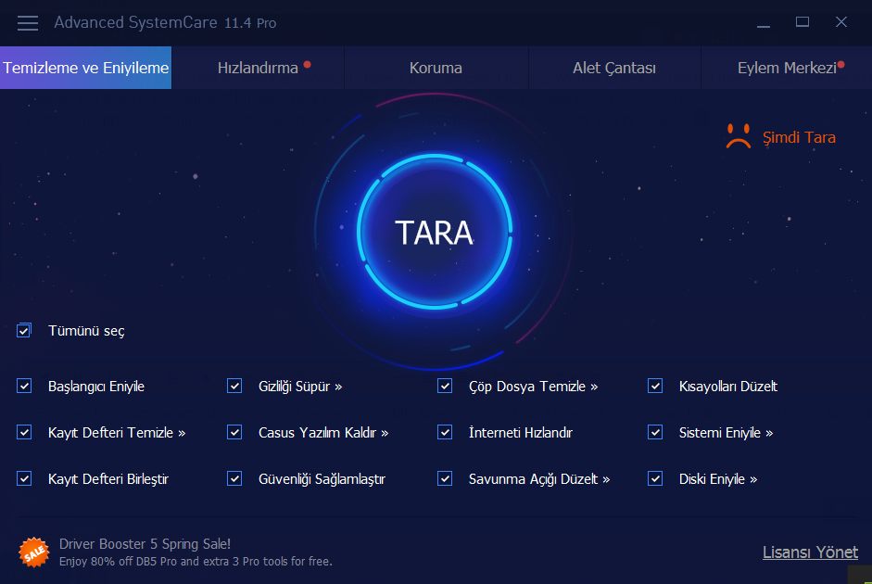Uncheck Kayıt Defteri Temizle checkbox

(24, 432)
